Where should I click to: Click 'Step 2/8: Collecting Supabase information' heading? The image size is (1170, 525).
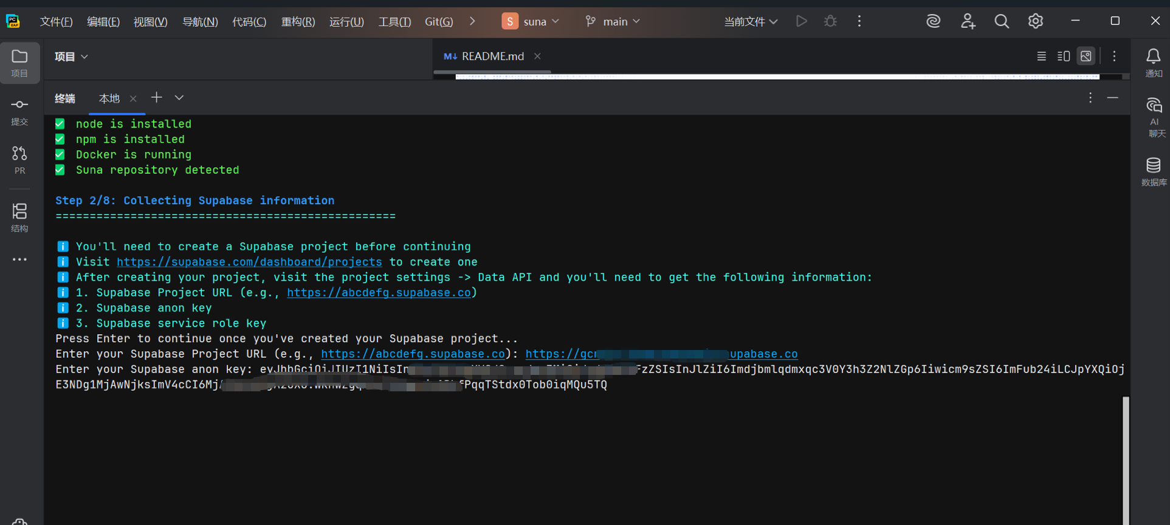pos(194,201)
